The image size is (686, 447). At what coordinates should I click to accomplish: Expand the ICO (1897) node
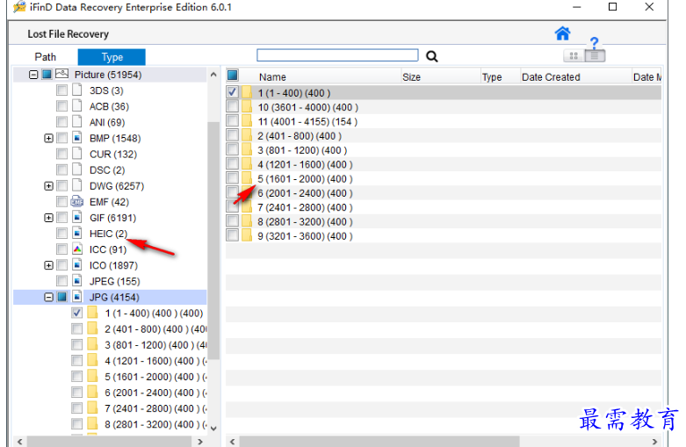click(48, 265)
